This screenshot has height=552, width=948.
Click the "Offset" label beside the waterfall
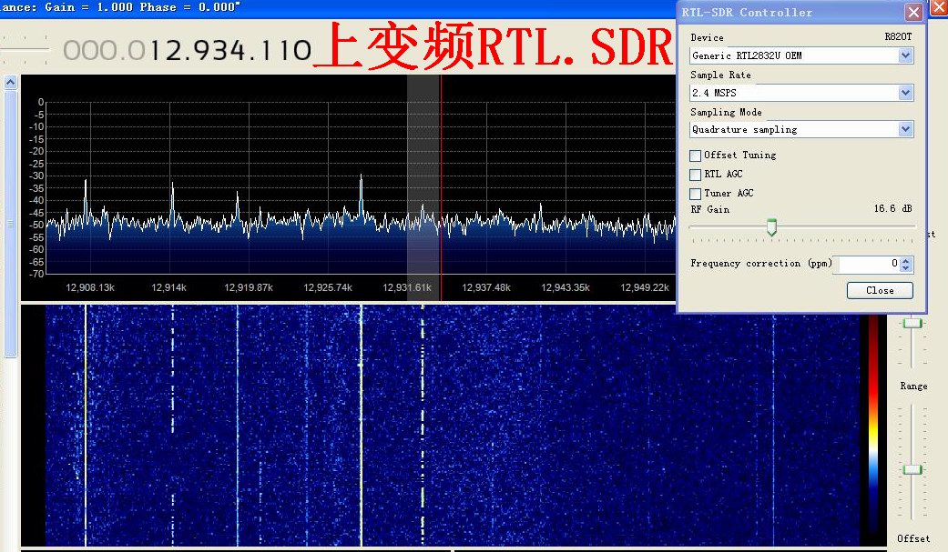pyautogui.click(x=912, y=538)
